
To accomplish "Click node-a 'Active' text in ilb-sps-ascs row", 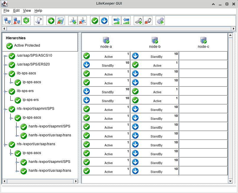I will [109, 74].
